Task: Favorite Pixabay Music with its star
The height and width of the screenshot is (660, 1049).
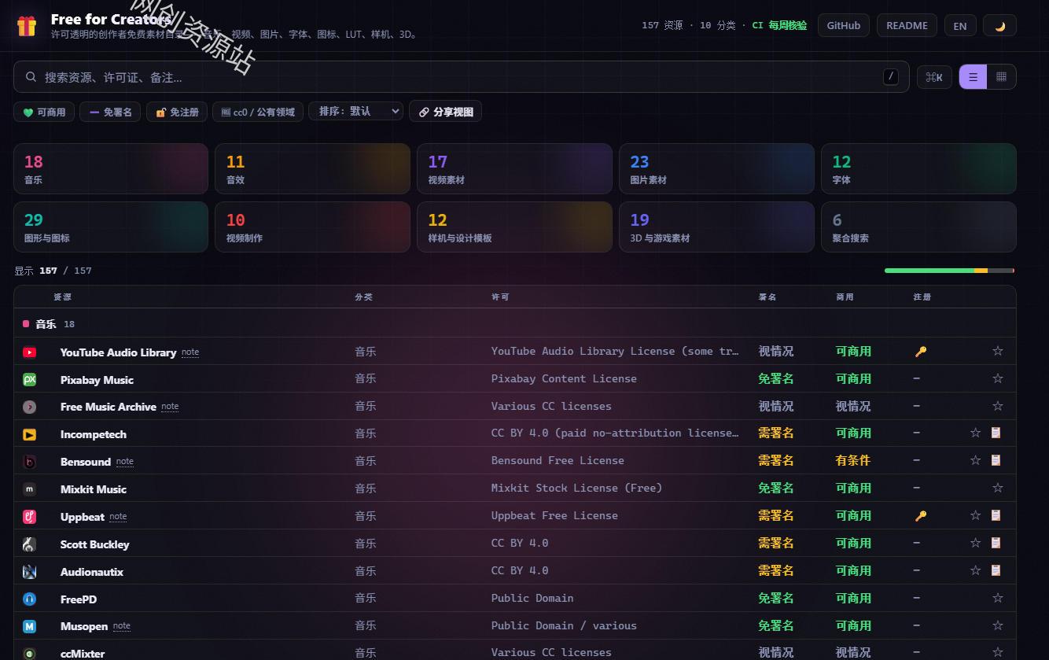Action: pos(997,378)
